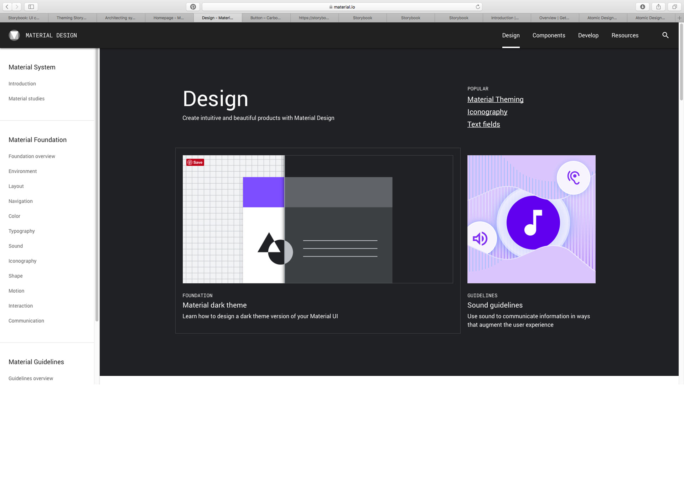
Task: Open Material studies in sidebar
Action: coord(26,99)
